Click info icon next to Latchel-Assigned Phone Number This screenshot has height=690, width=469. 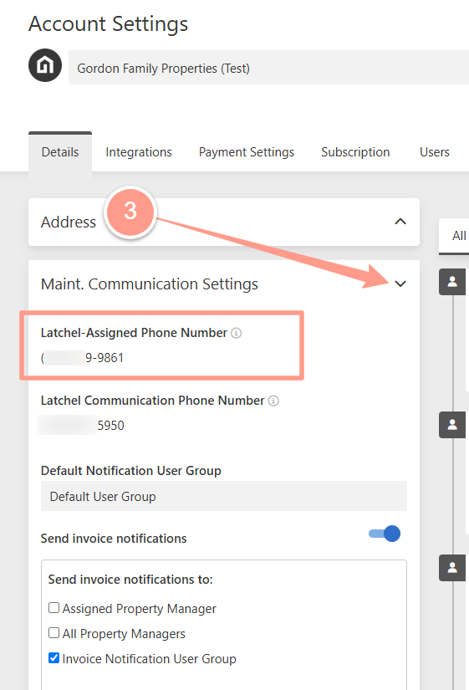[x=237, y=333]
